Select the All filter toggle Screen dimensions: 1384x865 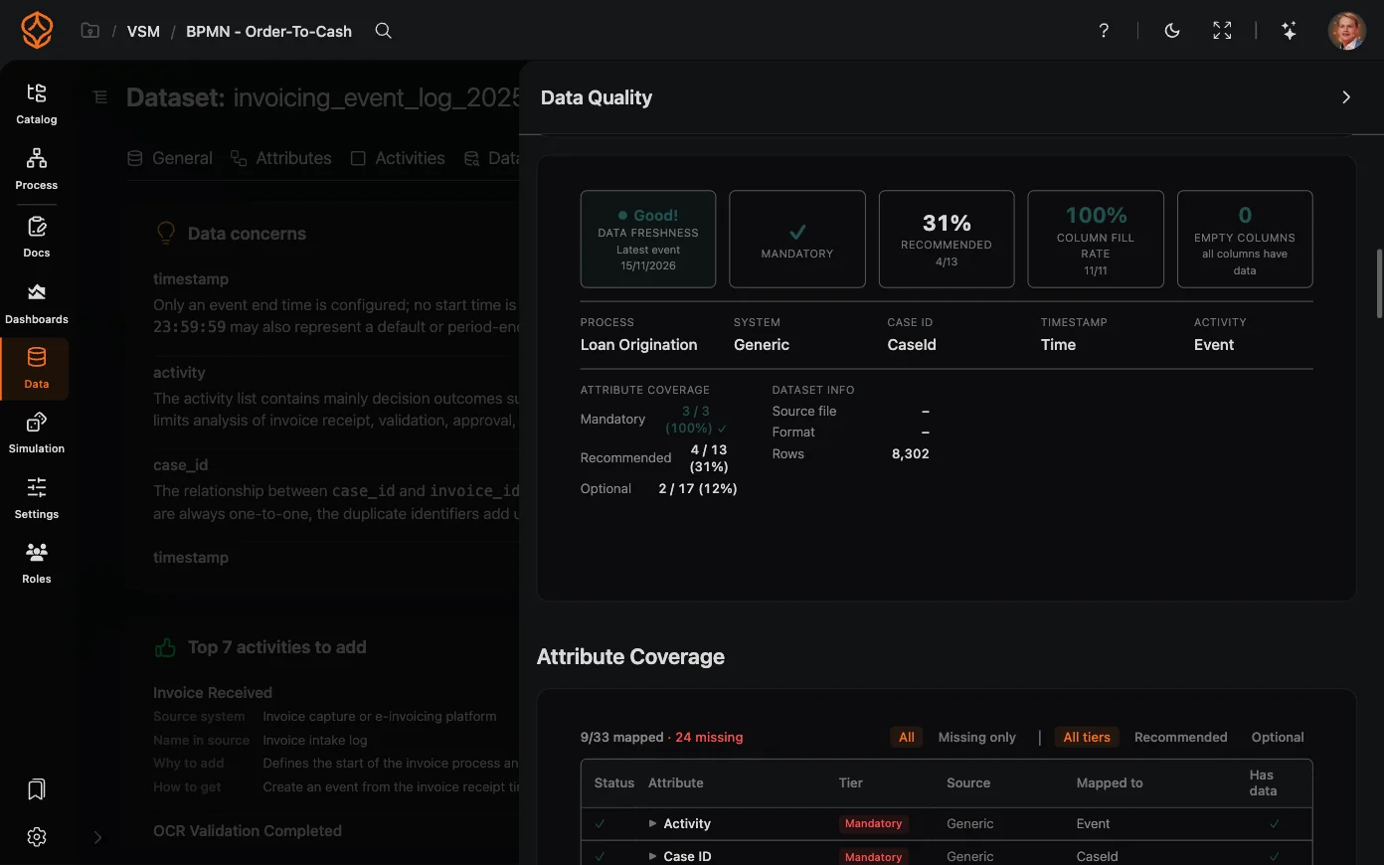[x=907, y=737]
